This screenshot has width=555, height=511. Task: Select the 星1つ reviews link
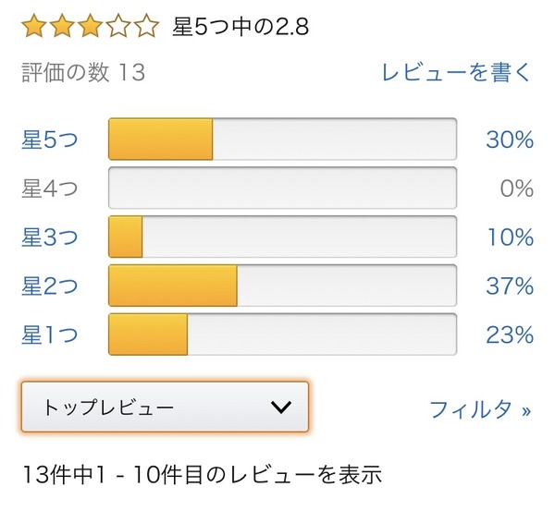[50, 335]
